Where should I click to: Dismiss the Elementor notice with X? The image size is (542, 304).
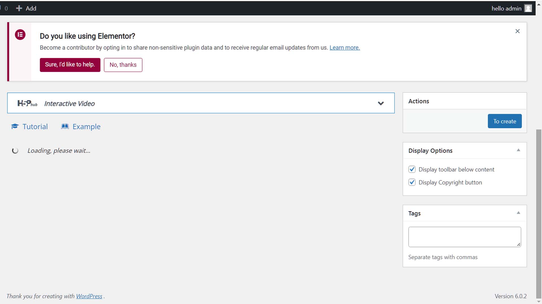tap(517, 31)
